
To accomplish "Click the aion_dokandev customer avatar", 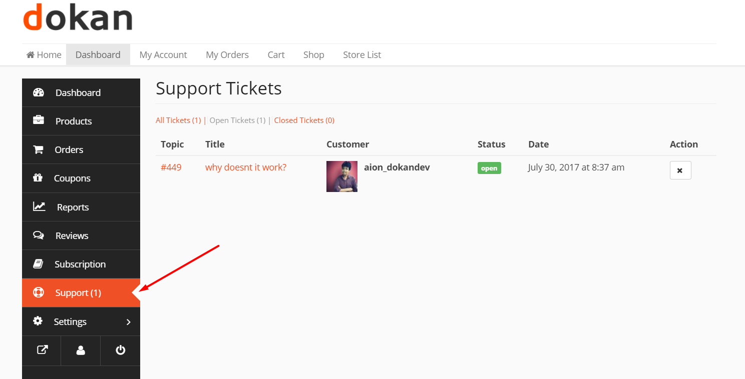I will pyautogui.click(x=341, y=176).
